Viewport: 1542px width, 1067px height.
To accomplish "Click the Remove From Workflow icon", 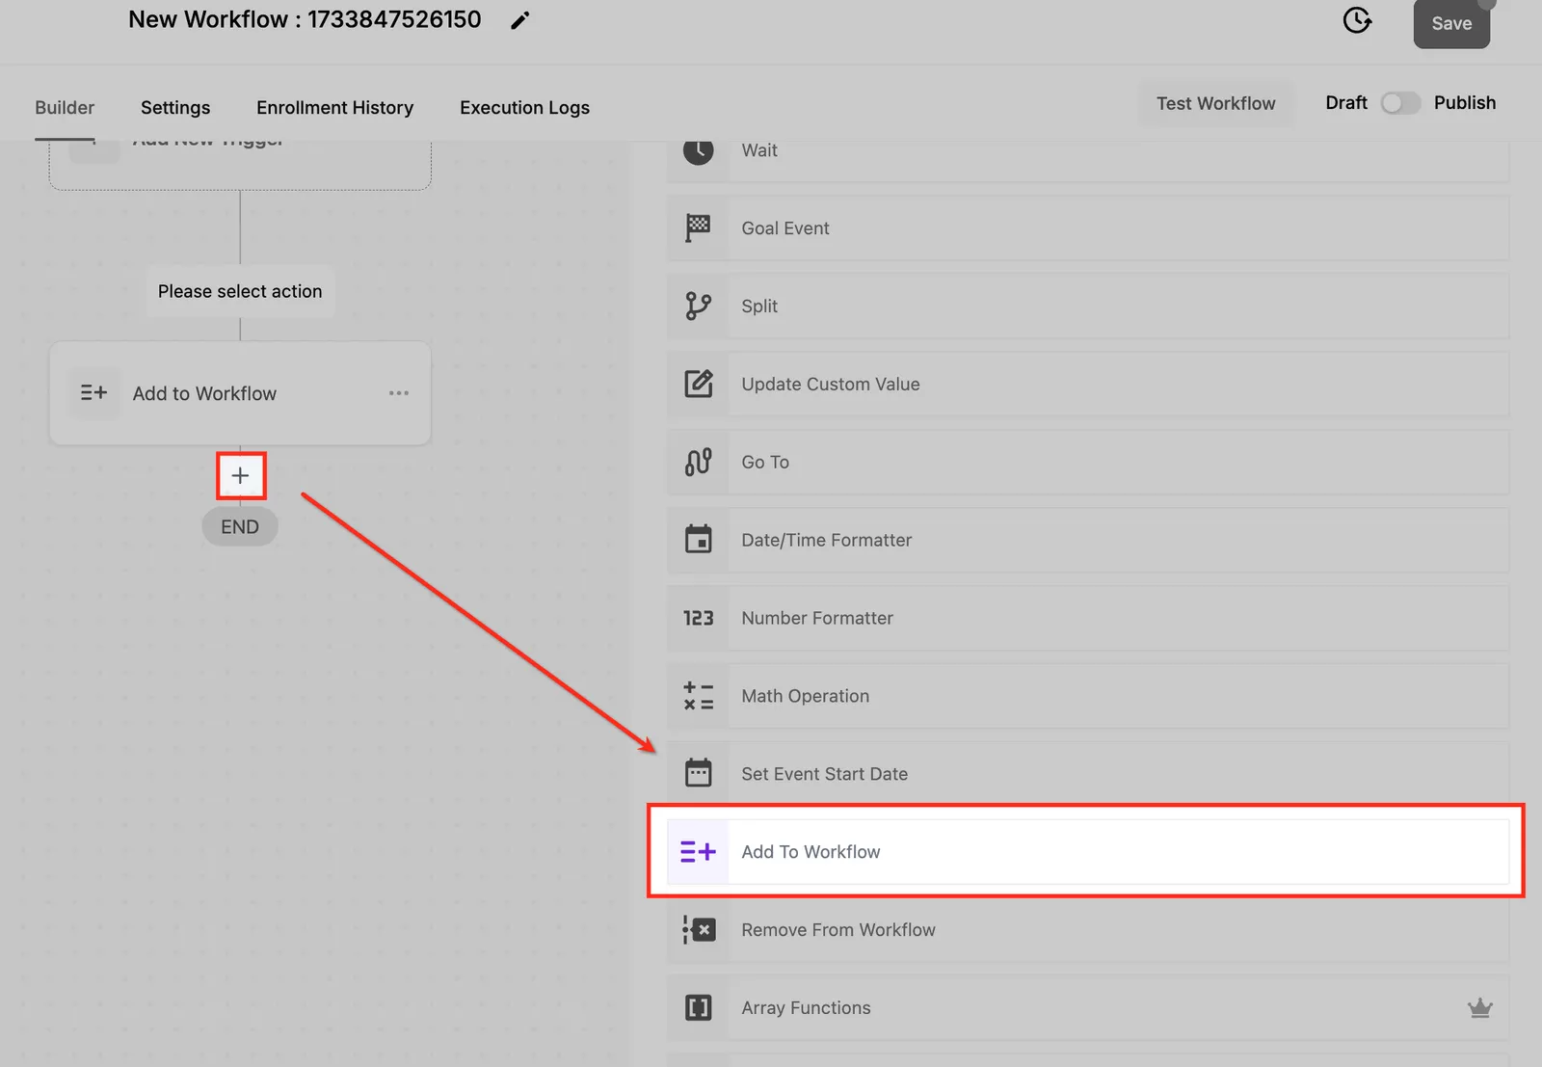I will coord(699,930).
